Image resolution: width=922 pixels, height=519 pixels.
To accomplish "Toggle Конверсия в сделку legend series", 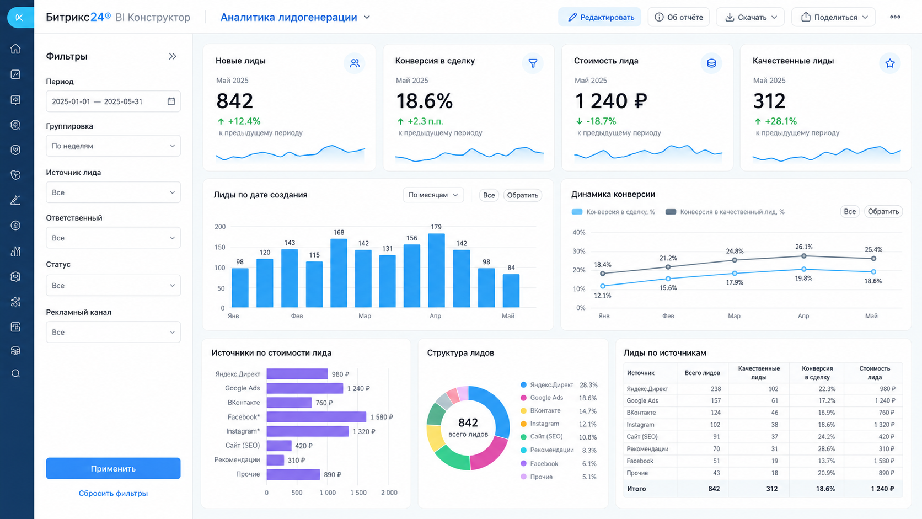I will pyautogui.click(x=613, y=212).
